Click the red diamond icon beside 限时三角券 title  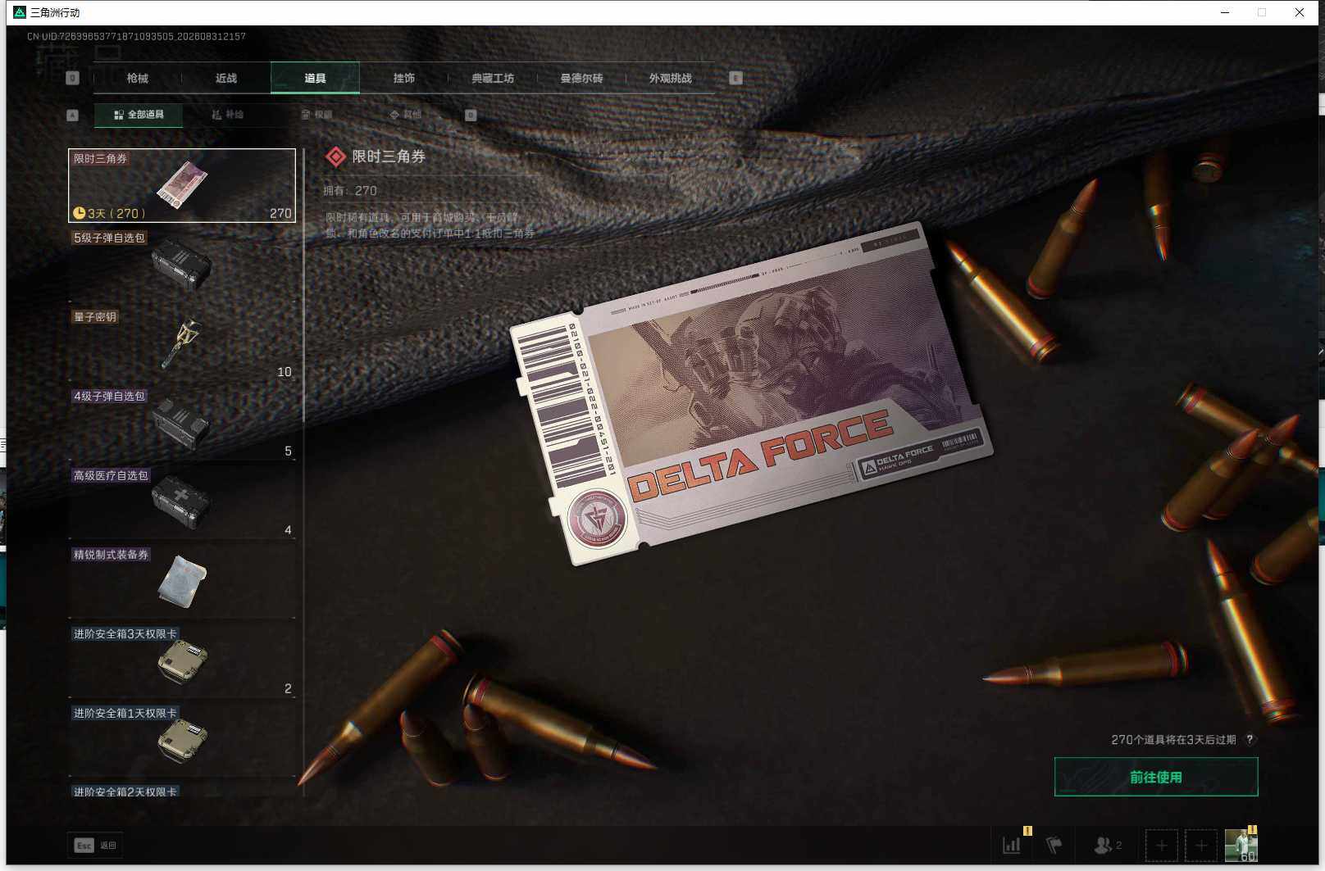pyautogui.click(x=335, y=157)
